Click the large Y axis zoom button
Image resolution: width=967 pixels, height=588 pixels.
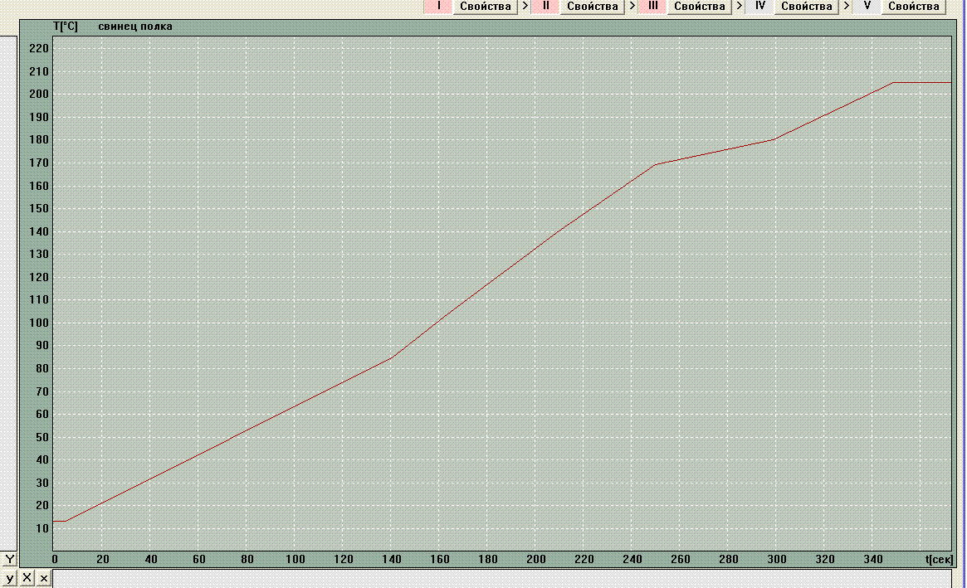point(10,560)
